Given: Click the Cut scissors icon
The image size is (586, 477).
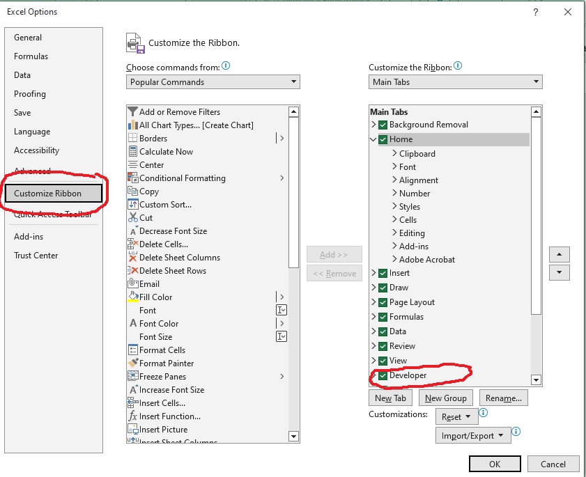Looking at the screenshot, I should 133,217.
